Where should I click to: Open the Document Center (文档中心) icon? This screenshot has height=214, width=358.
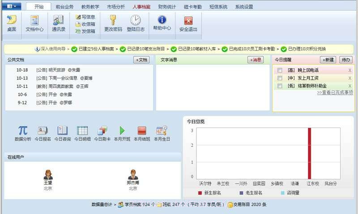[x=34, y=21]
